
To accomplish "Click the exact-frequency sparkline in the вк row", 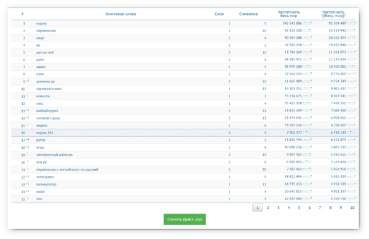I will click(x=352, y=45).
